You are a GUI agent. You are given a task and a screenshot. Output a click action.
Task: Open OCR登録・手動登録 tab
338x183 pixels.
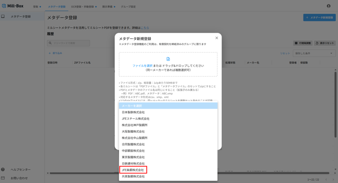pos(84,7)
